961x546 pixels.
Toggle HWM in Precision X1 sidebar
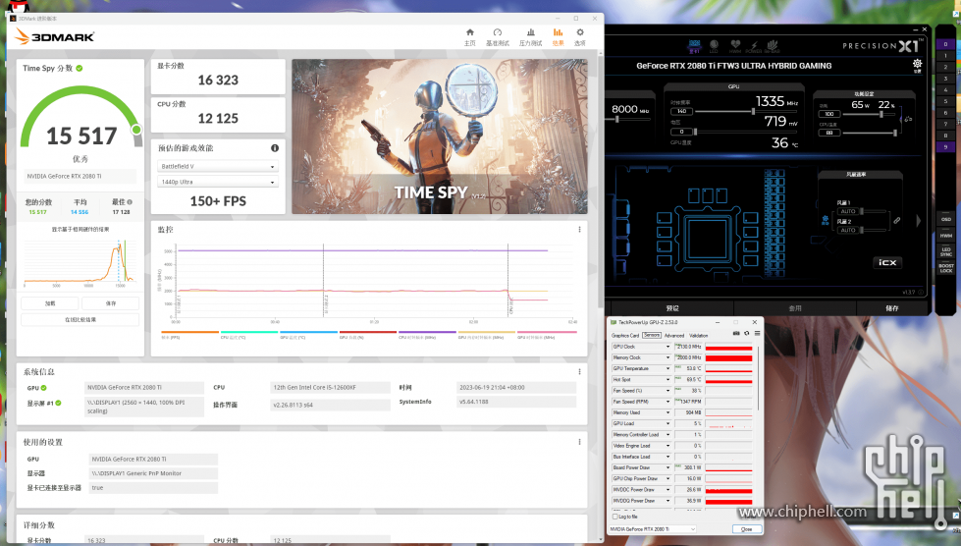click(x=945, y=236)
